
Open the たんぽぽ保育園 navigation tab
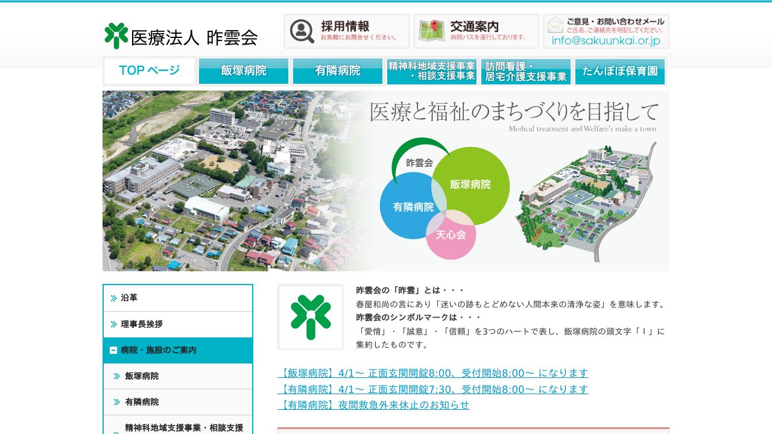[620, 71]
